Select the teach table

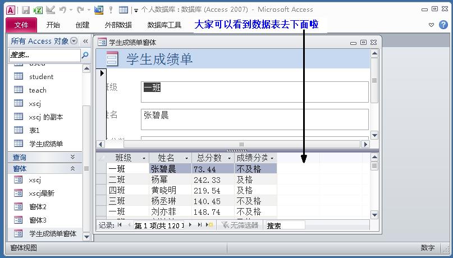38,90
